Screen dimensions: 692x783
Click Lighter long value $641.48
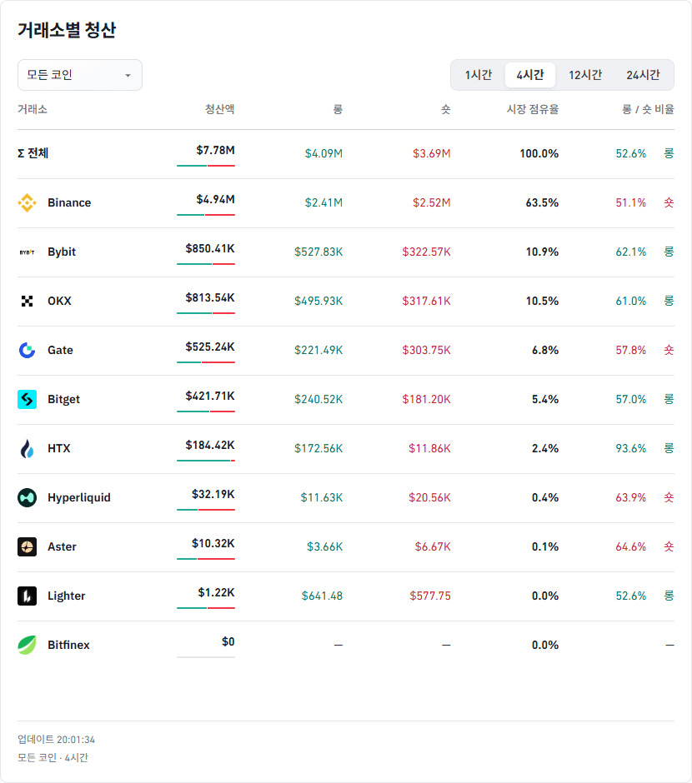tap(323, 596)
